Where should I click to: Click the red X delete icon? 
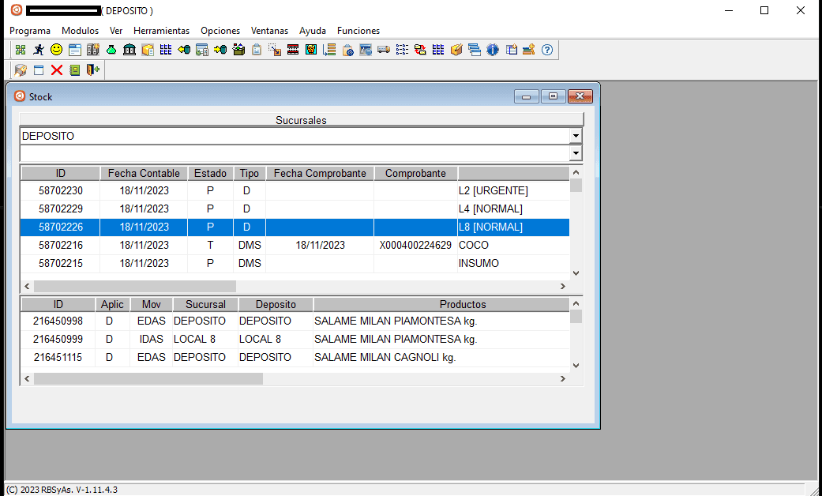point(57,70)
